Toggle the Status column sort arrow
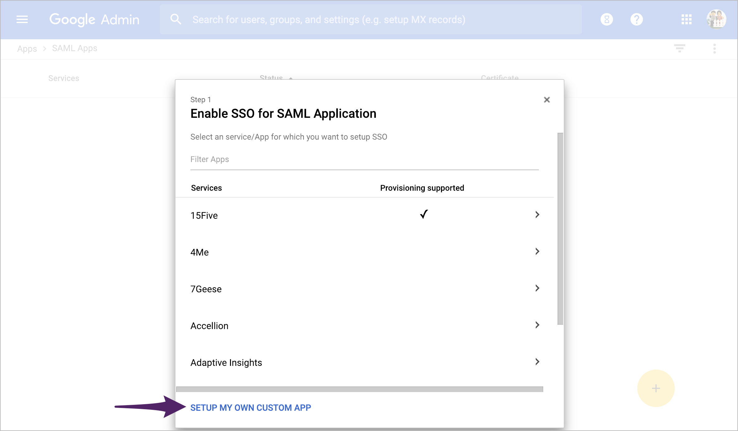Screen dimensions: 738x431 pyautogui.click(x=290, y=79)
